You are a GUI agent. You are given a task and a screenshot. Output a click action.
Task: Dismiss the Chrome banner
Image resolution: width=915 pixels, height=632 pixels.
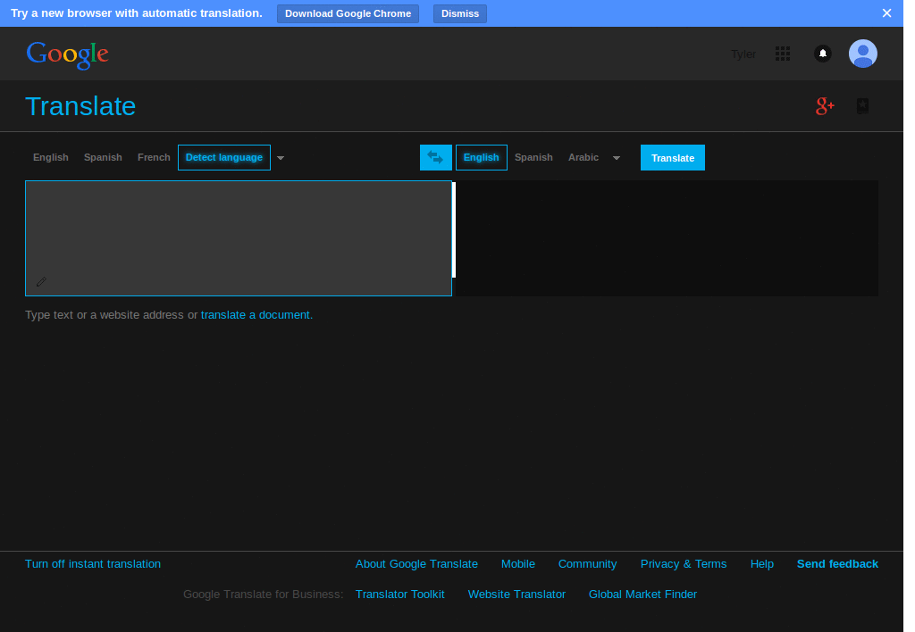pos(460,13)
